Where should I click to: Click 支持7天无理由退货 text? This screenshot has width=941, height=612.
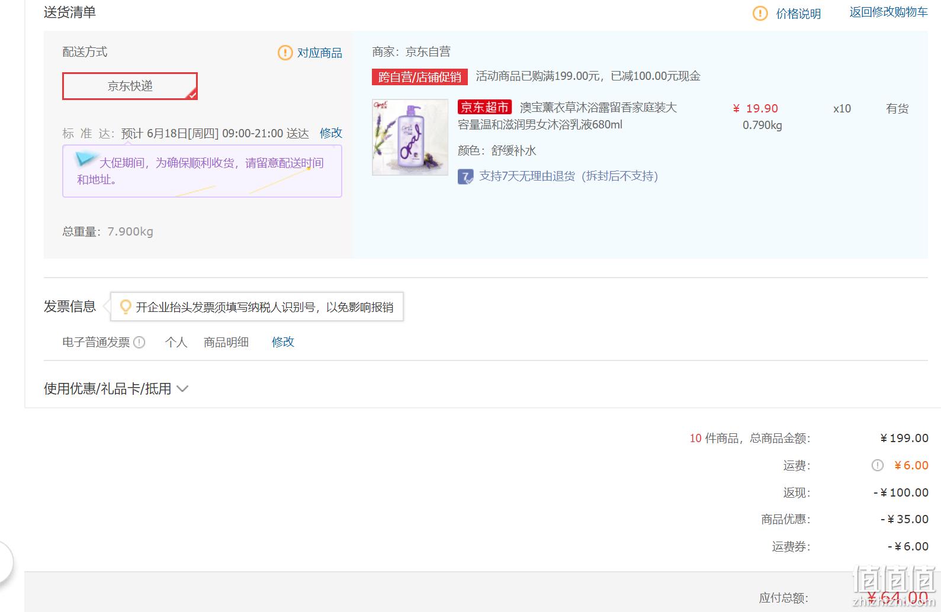click(569, 176)
